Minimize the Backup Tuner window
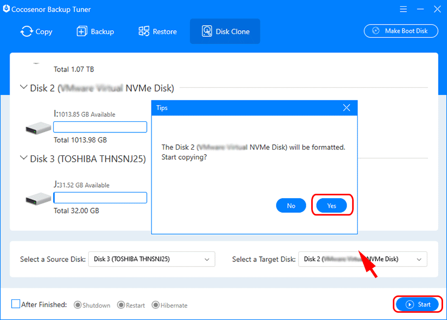The height and width of the screenshot is (320, 447). click(420, 9)
